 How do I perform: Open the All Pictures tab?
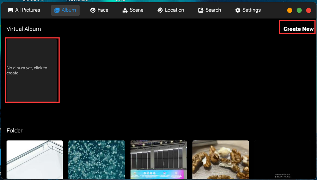(x=24, y=10)
